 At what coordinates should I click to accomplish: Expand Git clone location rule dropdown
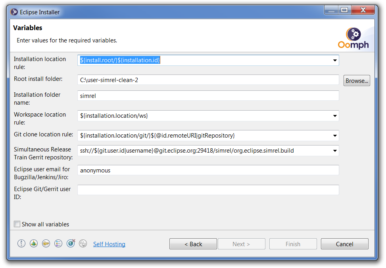335,136
